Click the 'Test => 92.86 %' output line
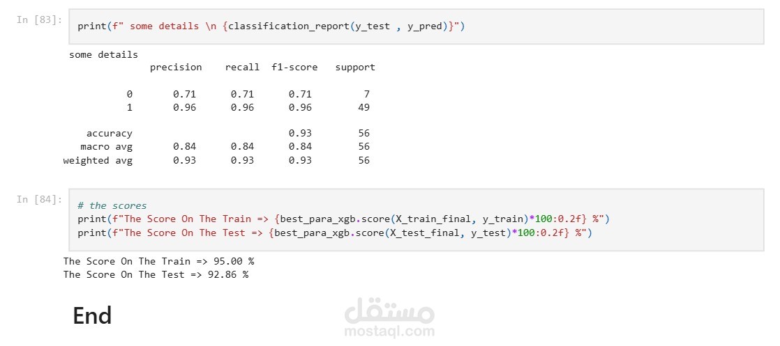This screenshot has width=780, height=346. tap(156, 274)
